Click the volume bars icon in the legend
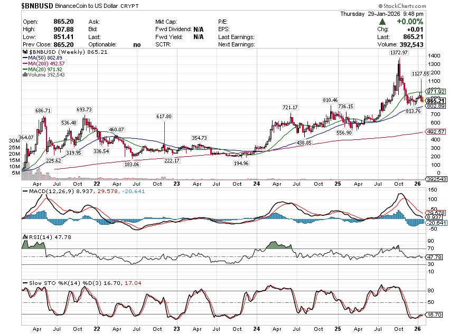This screenshot has height=334, width=449. tap(25, 74)
